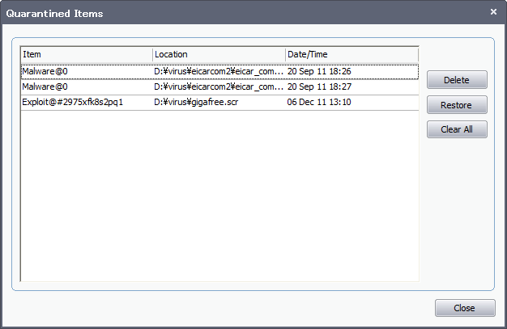507x329 pixels.
Task: Click the empty area of the quarantine list
Action: click(219, 196)
